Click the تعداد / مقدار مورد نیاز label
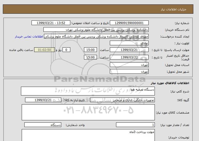 [x=175, y=125]
